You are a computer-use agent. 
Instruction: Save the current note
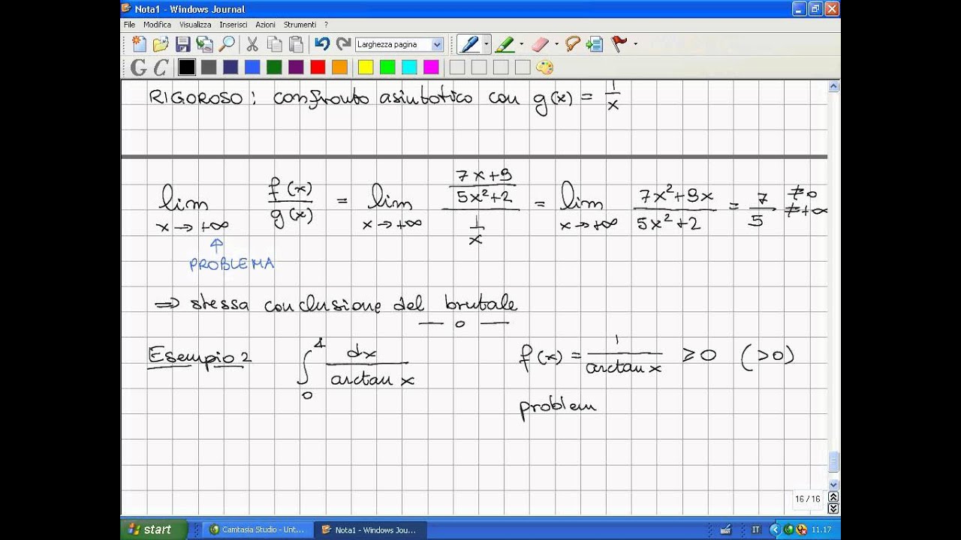(x=182, y=44)
